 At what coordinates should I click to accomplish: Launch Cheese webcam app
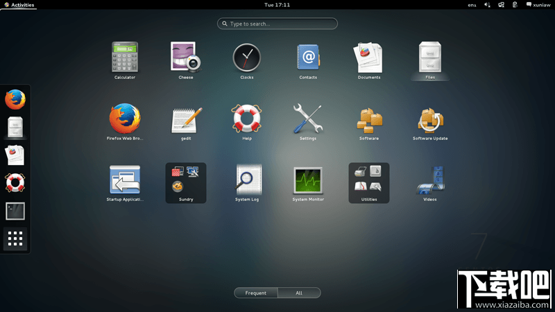(186, 60)
